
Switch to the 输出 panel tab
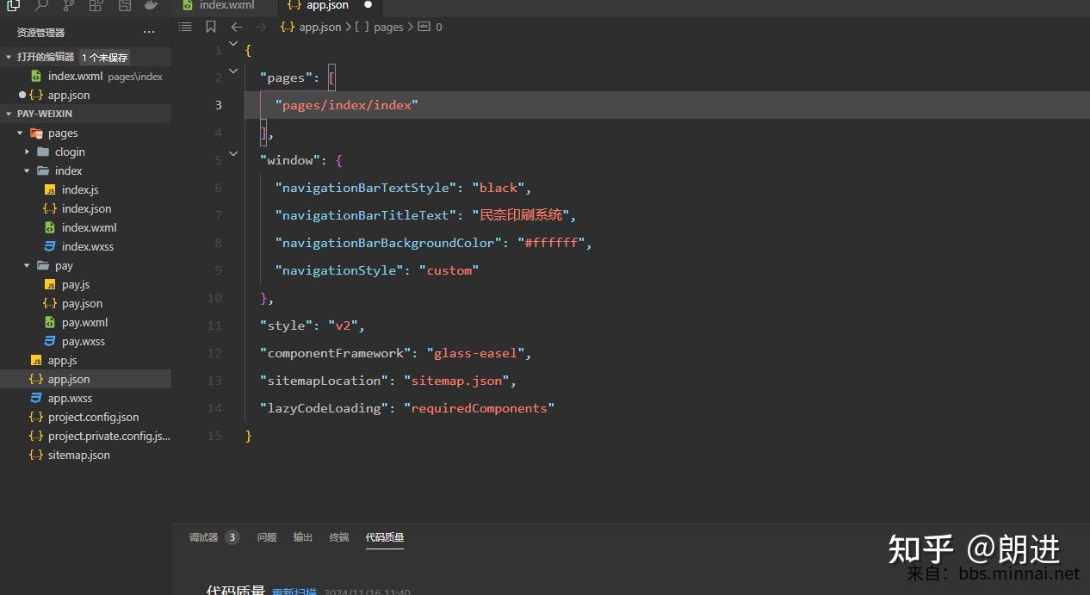[x=303, y=537]
